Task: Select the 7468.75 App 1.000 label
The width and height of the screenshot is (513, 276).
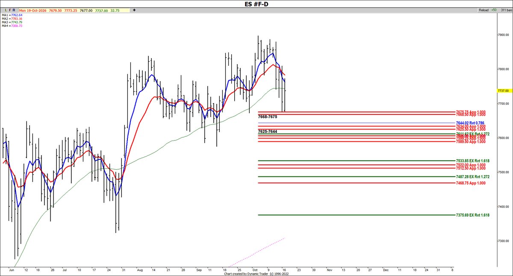Action: pos(470,183)
